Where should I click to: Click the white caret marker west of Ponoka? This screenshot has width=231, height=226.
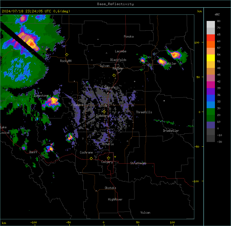tap(98, 39)
